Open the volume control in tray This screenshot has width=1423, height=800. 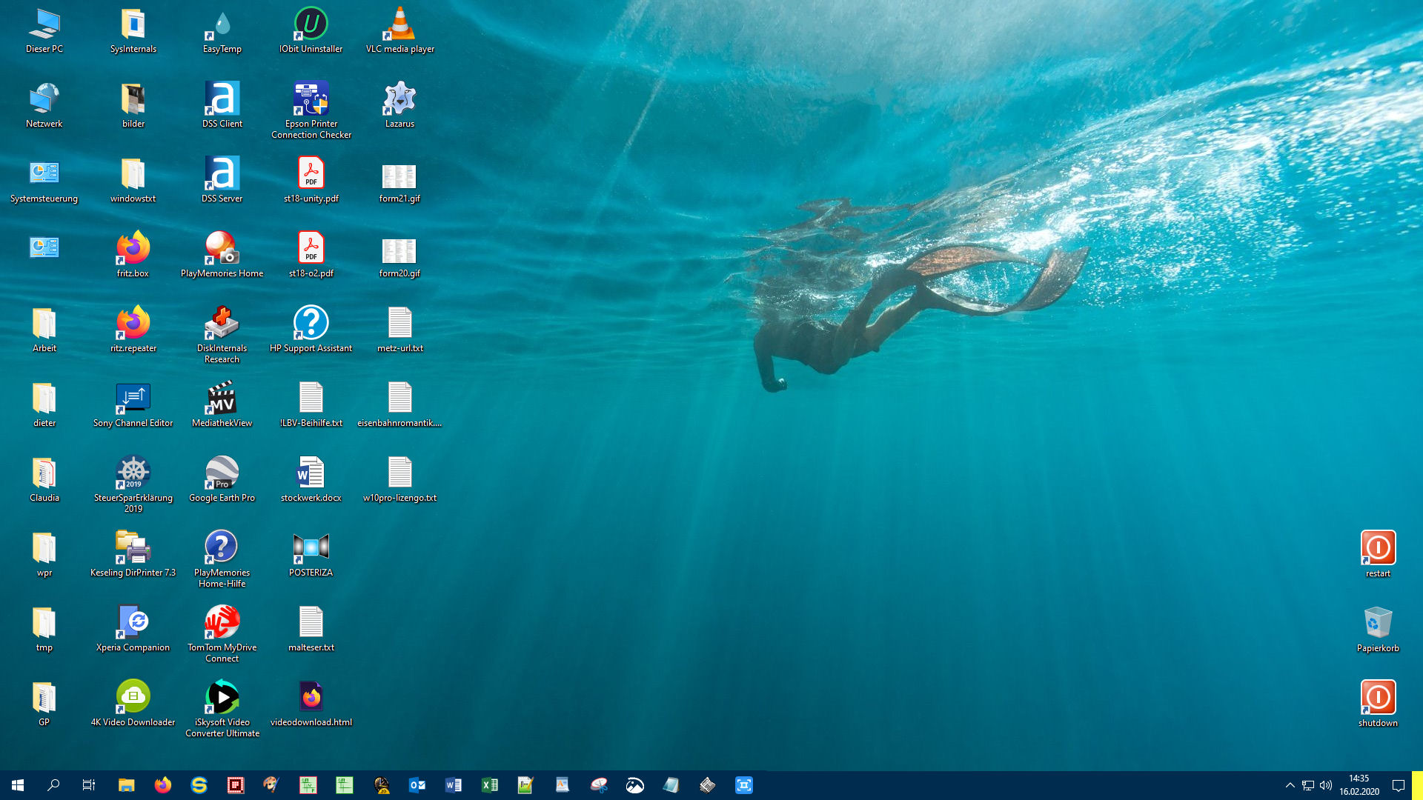tap(1326, 785)
